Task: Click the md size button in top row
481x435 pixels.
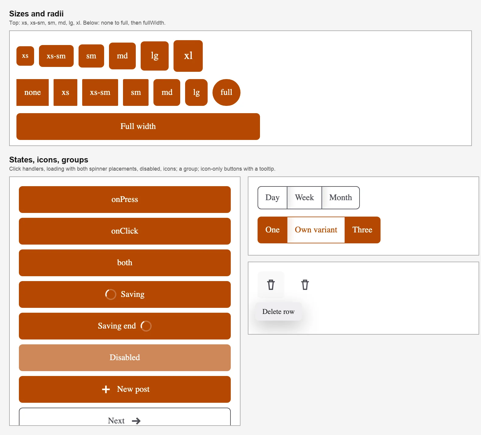Action: point(122,56)
